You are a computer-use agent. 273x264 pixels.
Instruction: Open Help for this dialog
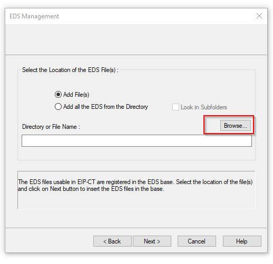coord(242,241)
